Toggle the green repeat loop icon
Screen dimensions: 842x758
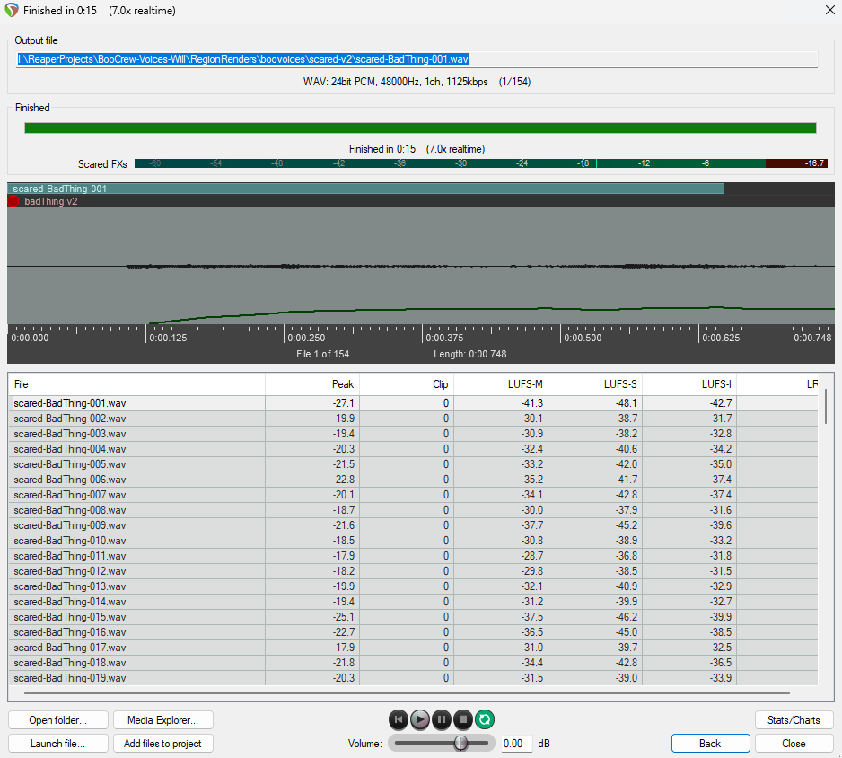[x=485, y=719]
